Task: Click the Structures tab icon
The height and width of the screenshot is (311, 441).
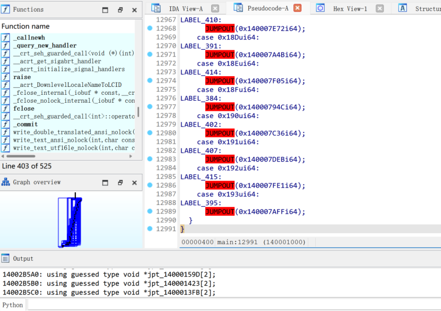Action: click(x=403, y=8)
